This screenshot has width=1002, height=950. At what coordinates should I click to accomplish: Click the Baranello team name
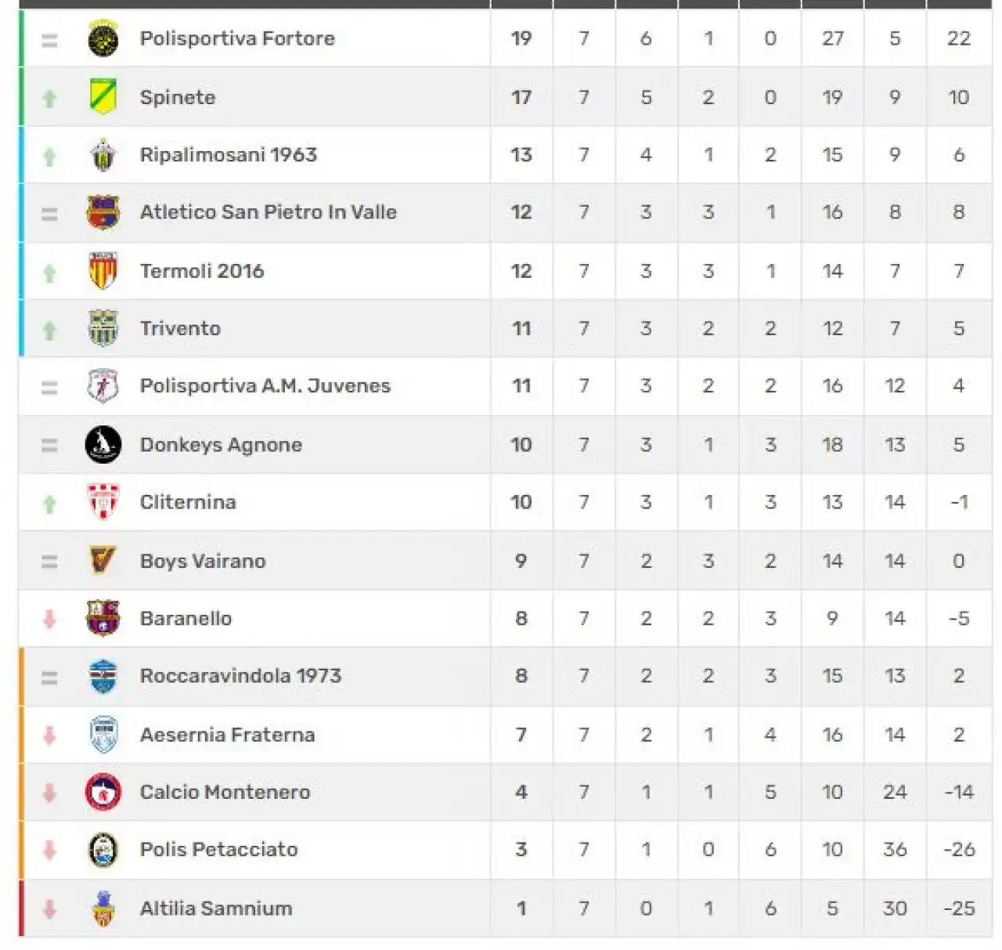tap(186, 618)
